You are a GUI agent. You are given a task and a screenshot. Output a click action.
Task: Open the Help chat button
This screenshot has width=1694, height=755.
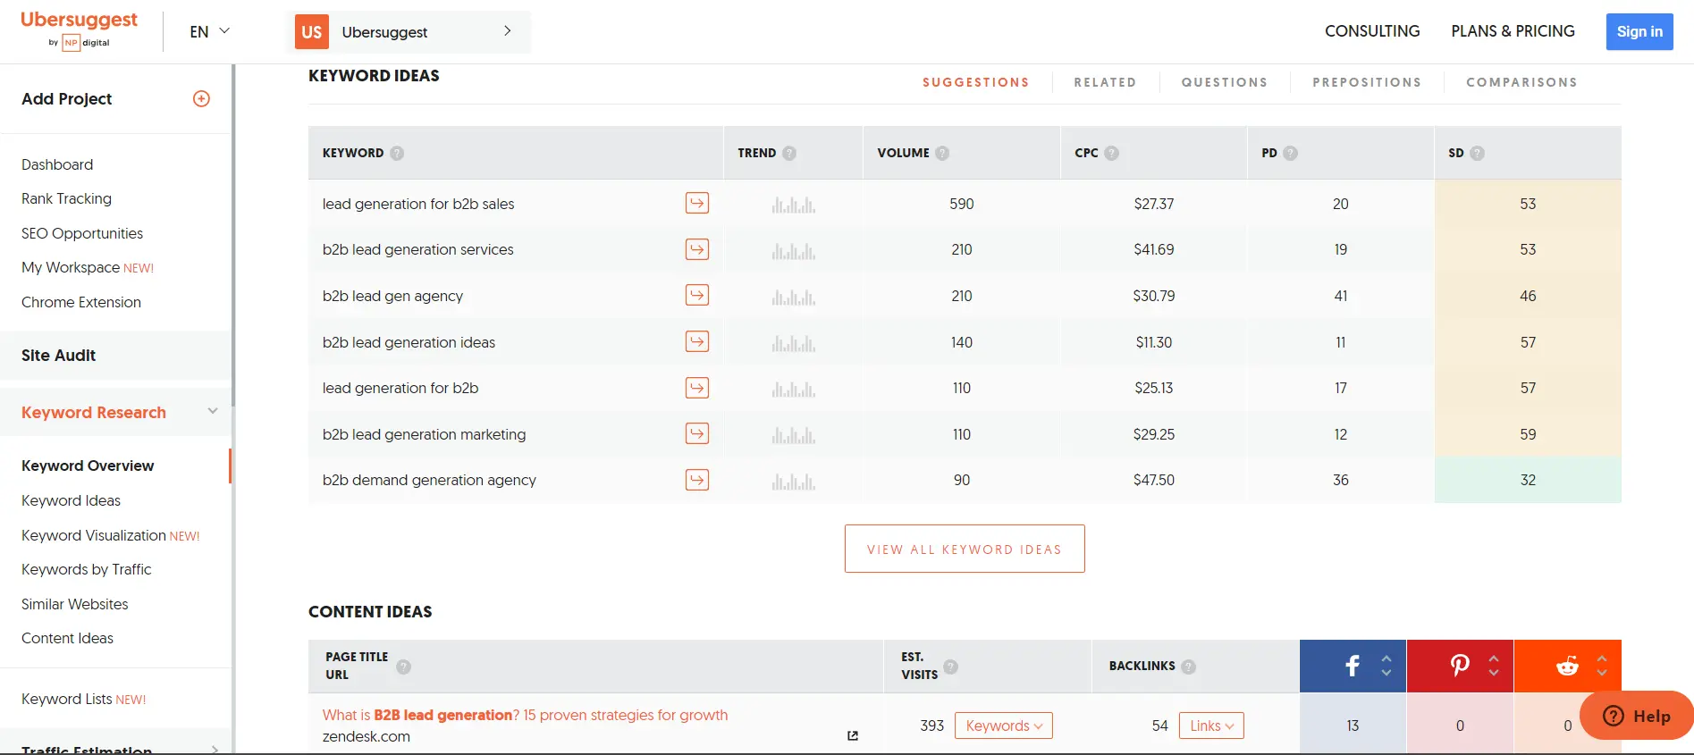(x=1637, y=716)
